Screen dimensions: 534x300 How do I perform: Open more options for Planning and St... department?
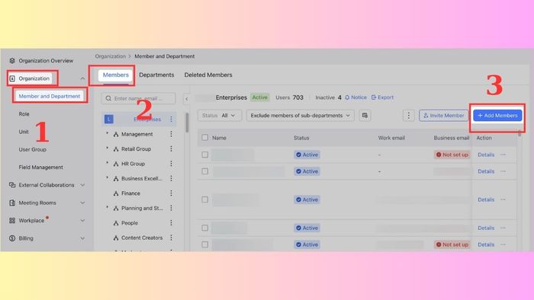(x=172, y=208)
